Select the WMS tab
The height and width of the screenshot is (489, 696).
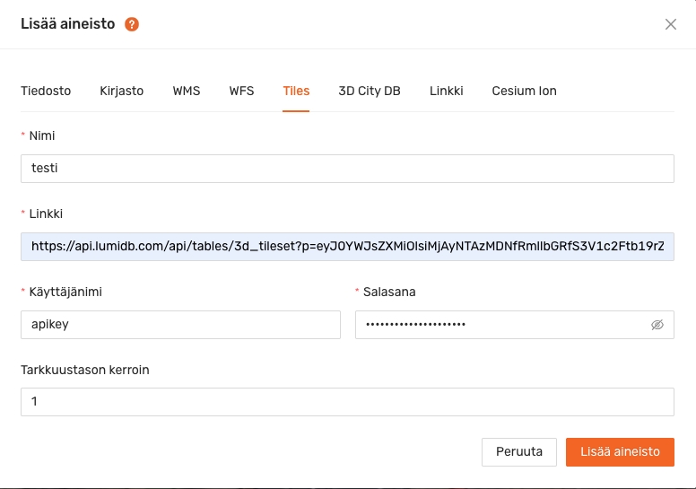(x=187, y=91)
